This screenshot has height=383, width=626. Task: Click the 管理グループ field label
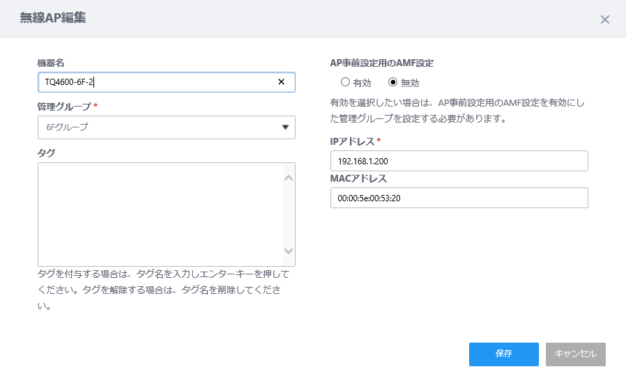64,107
